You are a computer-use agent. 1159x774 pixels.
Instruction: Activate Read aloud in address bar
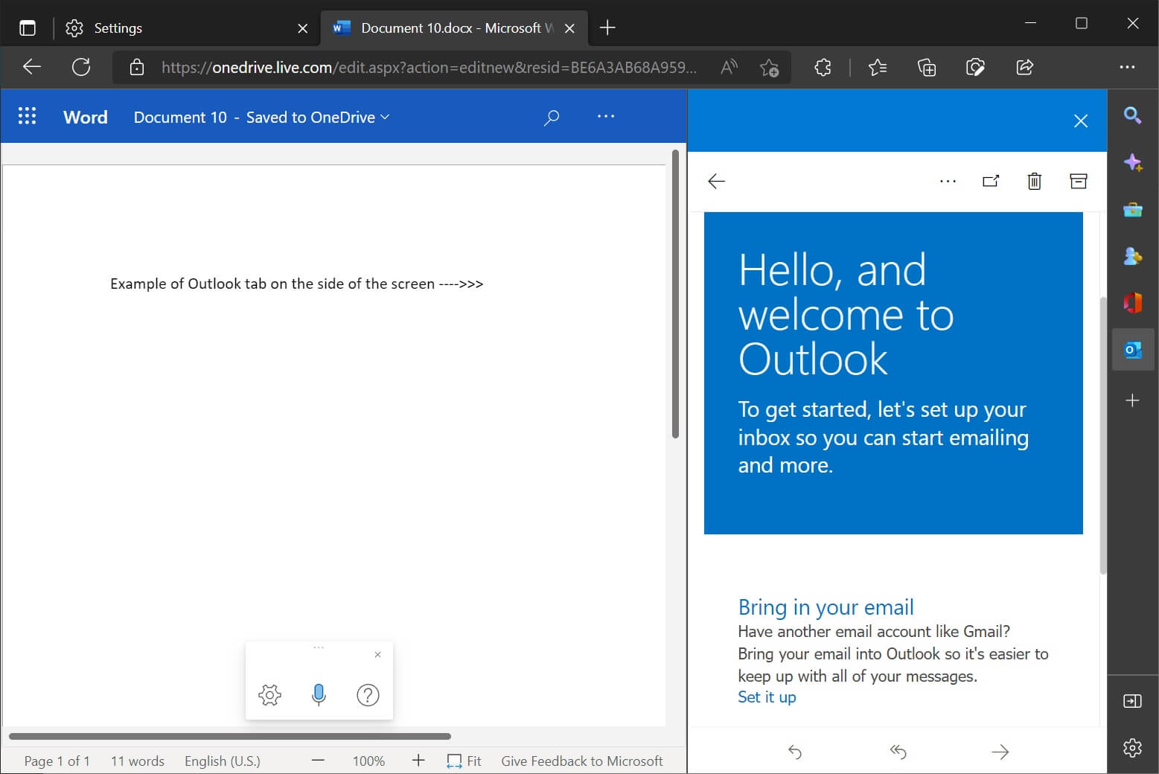coord(729,68)
